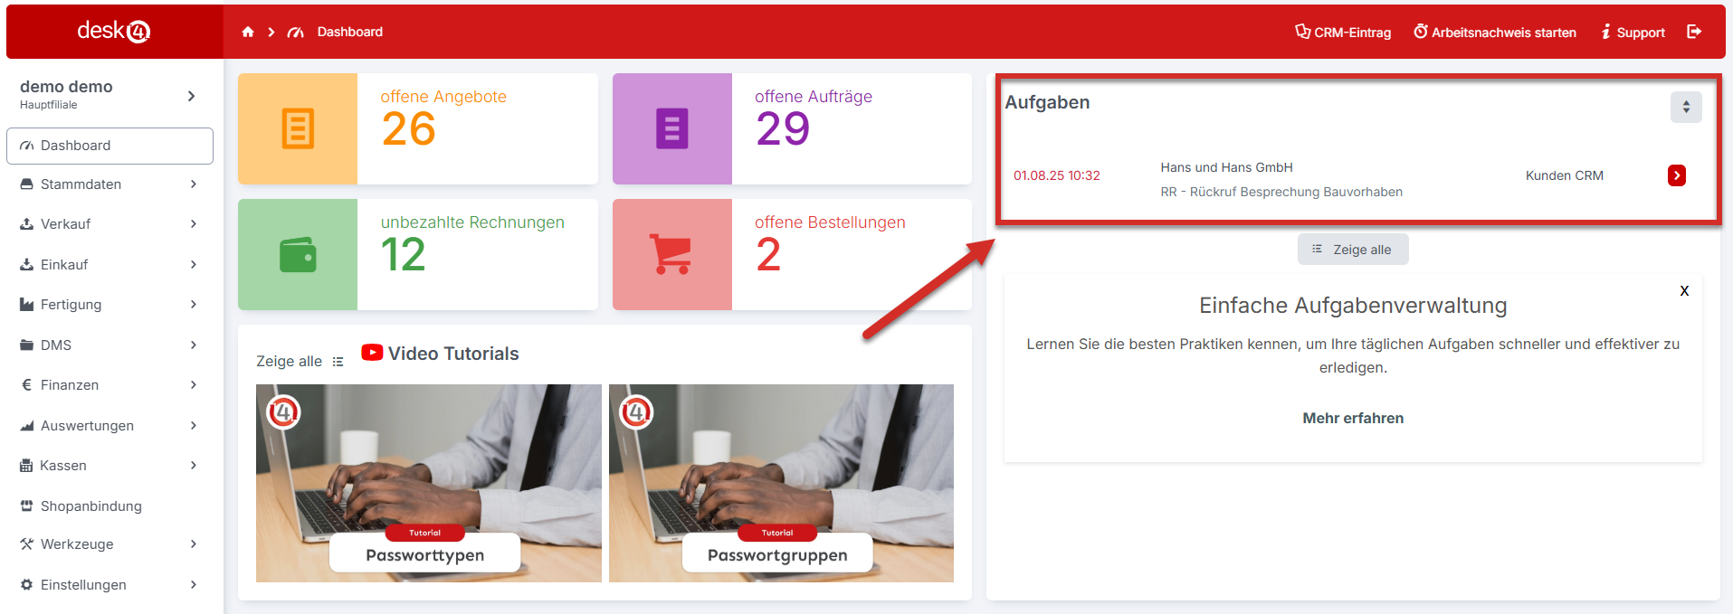Viewport: 1733px width, 614px height.
Task: Click the purple offene Aufträge icon tile
Action: [671, 128]
